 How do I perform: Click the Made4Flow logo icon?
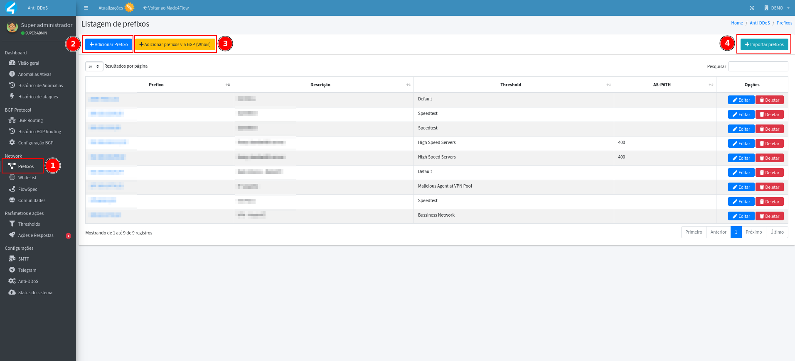10,8
